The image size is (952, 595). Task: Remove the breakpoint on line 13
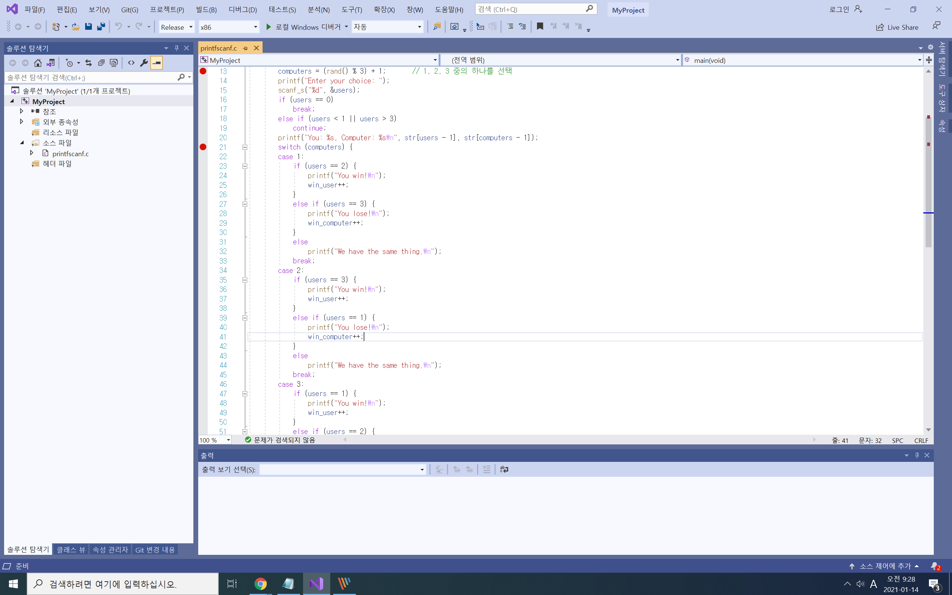203,71
